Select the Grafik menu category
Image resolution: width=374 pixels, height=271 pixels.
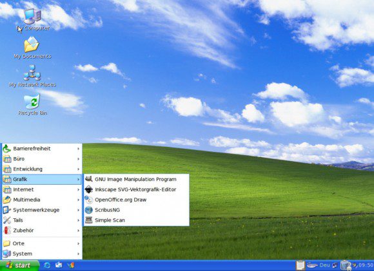tap(42, 180)
